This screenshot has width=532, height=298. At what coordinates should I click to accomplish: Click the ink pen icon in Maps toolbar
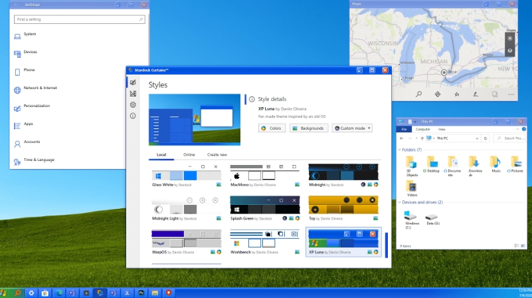pyautogui.click(x=476, y=94)
